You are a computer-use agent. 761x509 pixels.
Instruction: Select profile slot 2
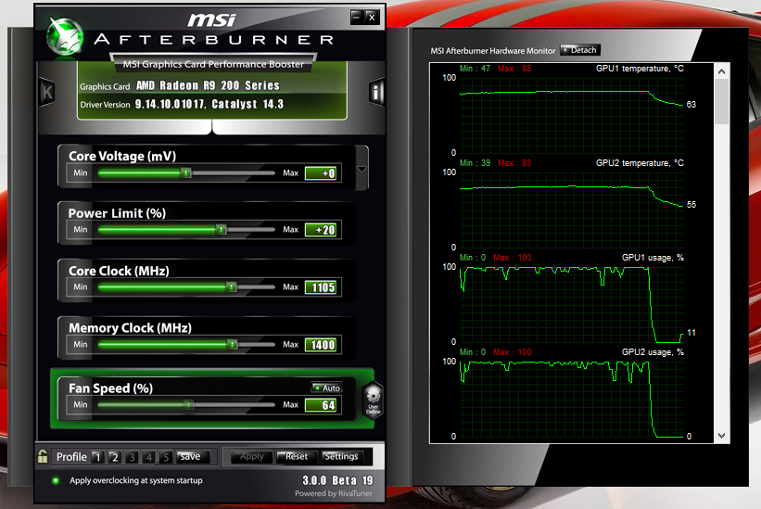coord(115,457)
